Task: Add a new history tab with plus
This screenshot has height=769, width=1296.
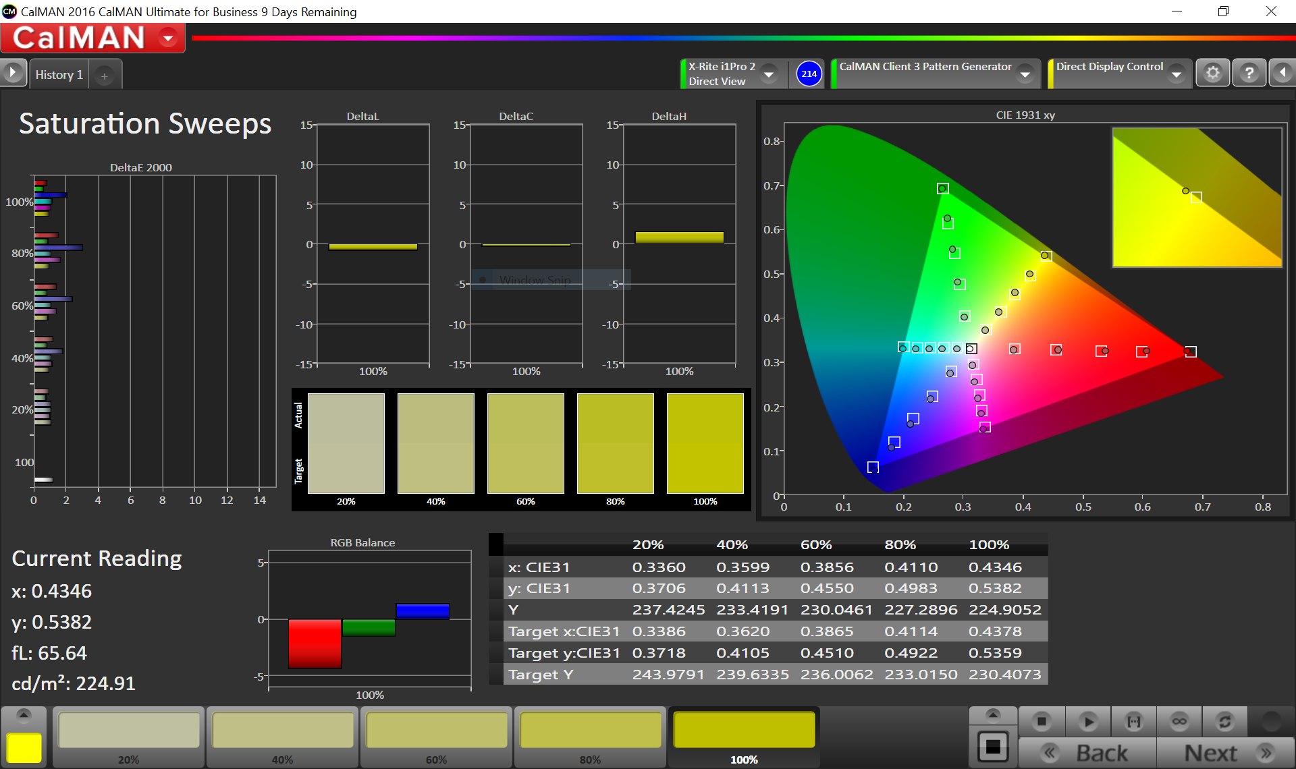Action: pyautogui.click(x=105, y=76)
